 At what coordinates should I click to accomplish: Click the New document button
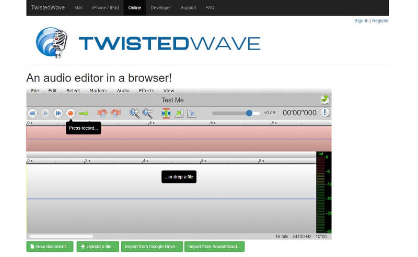pos(50,247)
